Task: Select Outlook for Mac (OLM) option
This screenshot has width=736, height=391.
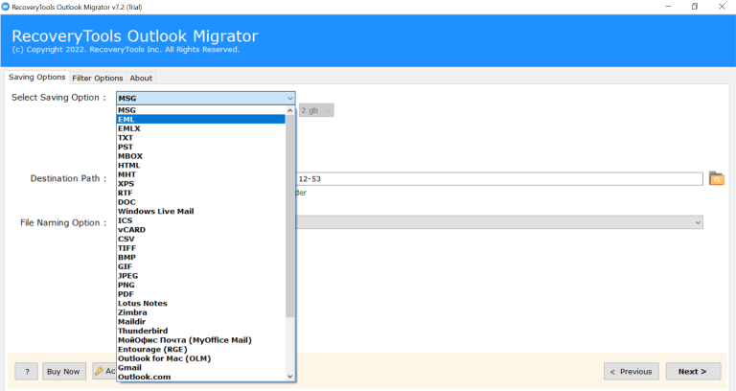Action: click(201, 358)
